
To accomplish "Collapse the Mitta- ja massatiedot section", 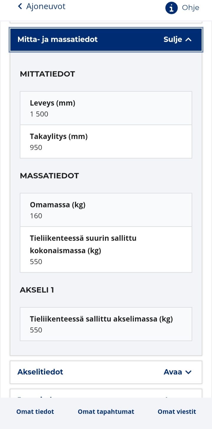I will pos(106,39).
